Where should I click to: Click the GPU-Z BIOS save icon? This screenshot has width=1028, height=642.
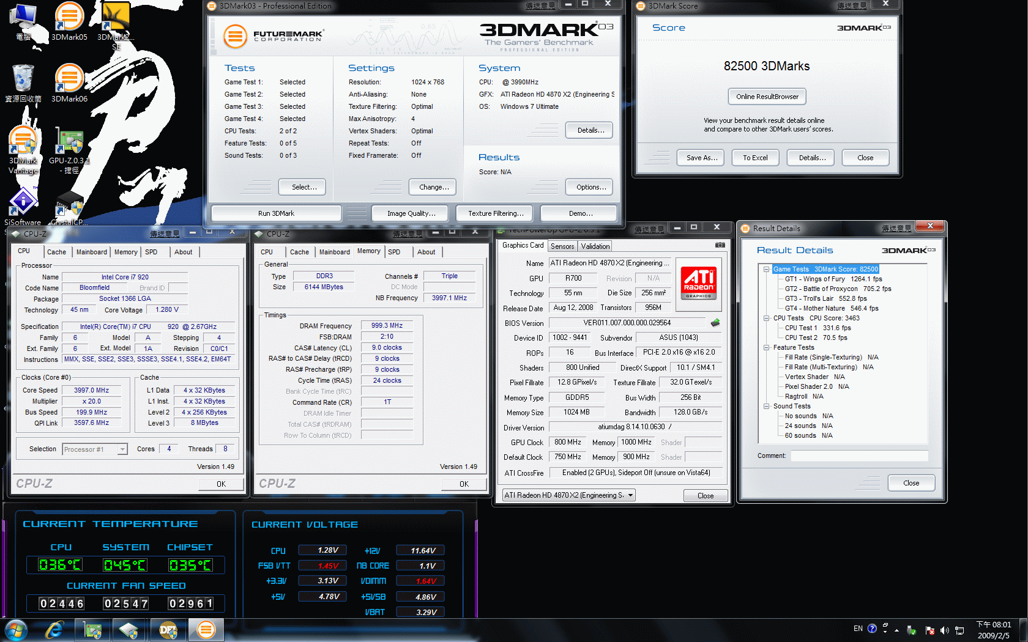[x=715, y=323]
